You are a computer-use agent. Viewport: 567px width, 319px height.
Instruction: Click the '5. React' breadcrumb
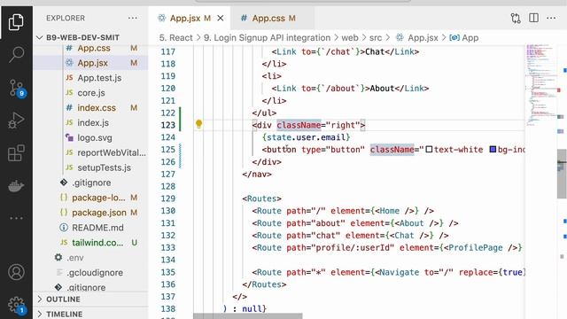(x=176, y=37)
